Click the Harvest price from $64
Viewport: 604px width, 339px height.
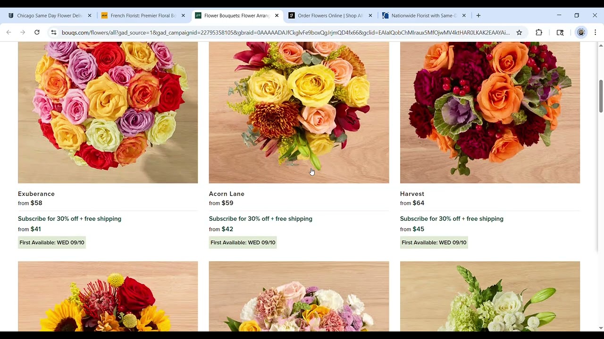tap(412, 203)
